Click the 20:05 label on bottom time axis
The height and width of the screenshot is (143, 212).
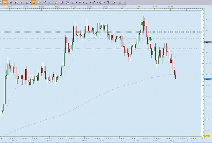click(172, 141)
